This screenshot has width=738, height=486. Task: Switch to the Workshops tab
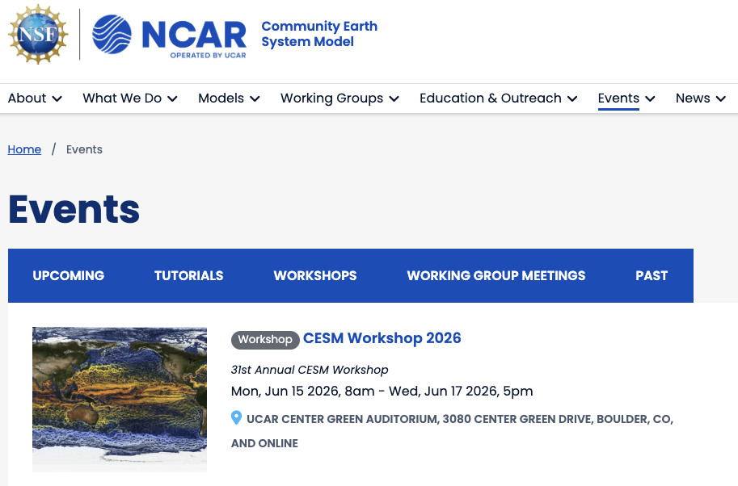(x=315, y=275)
